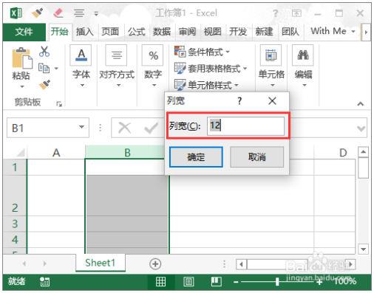Open ribbon display options icon

pyautogui.click(x=296, y=13)
